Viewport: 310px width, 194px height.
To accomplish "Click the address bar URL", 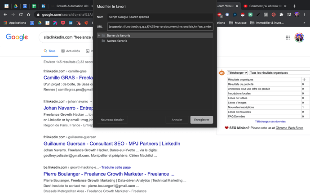I will (x=67, y=14).
